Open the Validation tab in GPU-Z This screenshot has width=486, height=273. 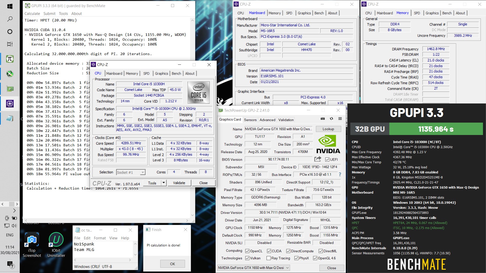(286, 120)
